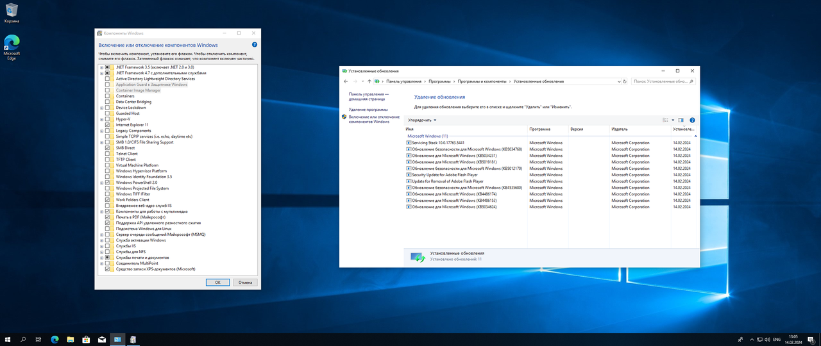Click the search box in Installed Updates
The image size is (821, 346).
(x=663, y=81)
